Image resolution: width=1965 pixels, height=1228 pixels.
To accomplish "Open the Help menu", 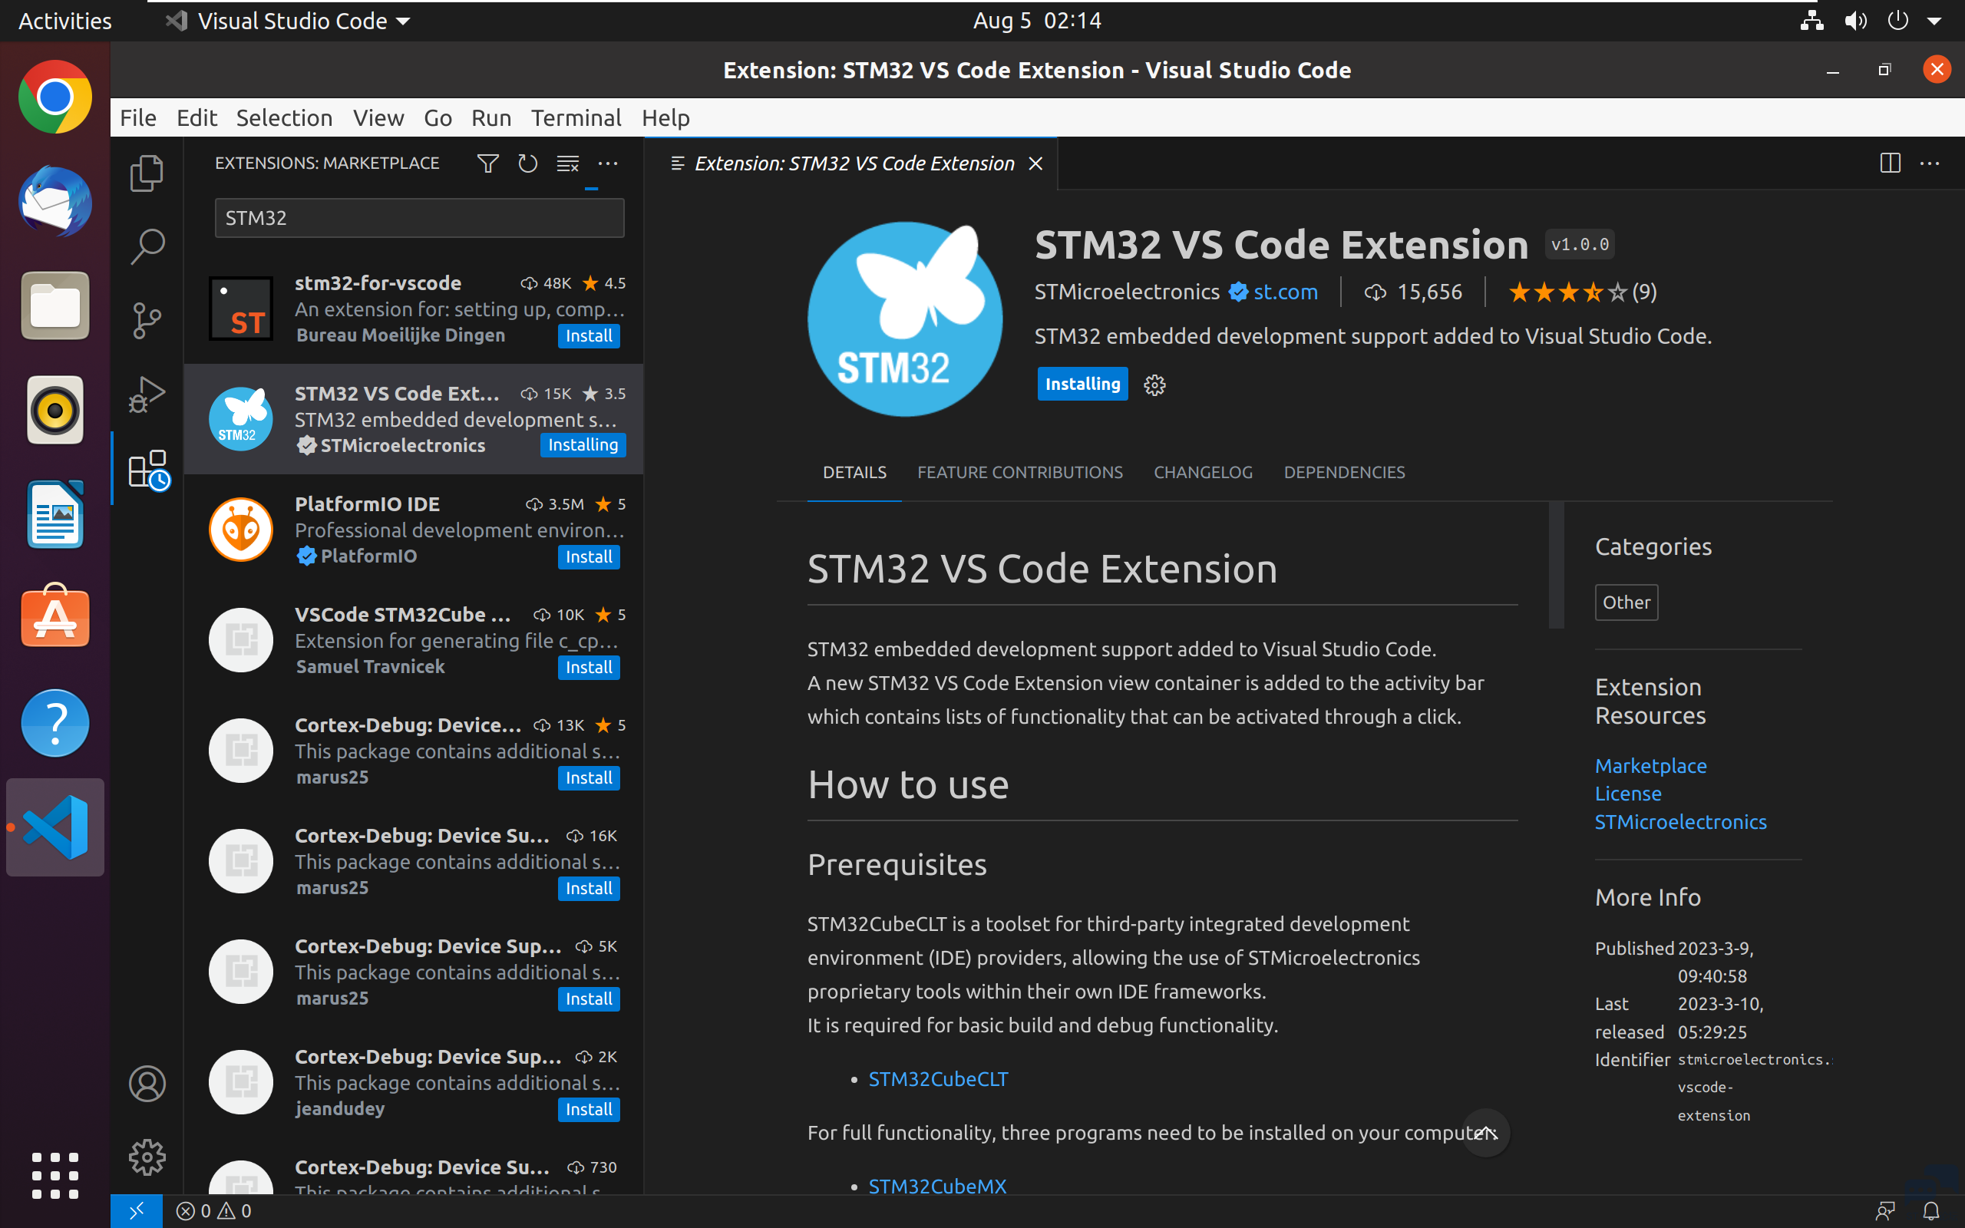I will (x=665, y=117).
